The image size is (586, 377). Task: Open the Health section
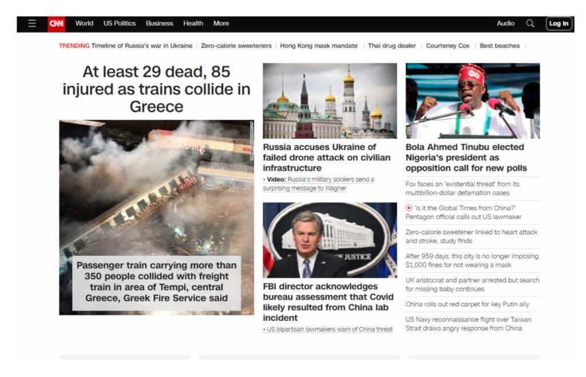click(x=193, y=23)
